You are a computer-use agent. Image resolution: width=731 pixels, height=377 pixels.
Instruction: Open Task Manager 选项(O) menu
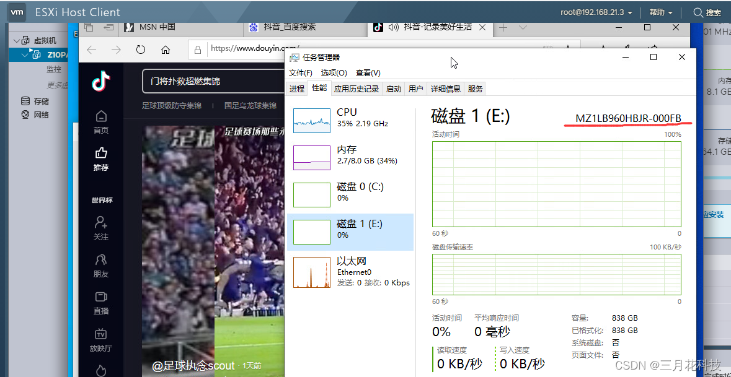tap(334, 73)
